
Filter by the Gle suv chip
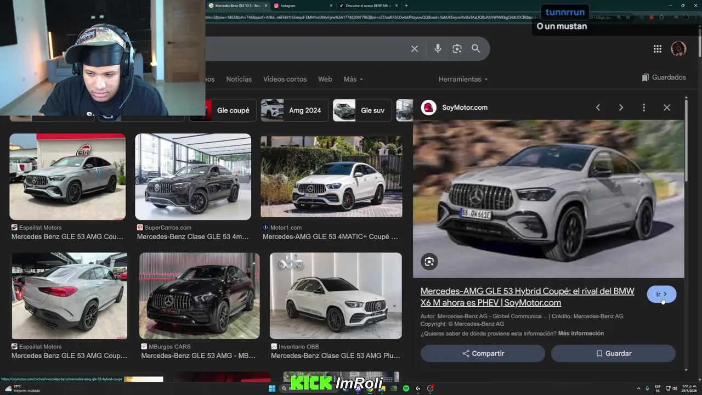(x=363, y=110)
